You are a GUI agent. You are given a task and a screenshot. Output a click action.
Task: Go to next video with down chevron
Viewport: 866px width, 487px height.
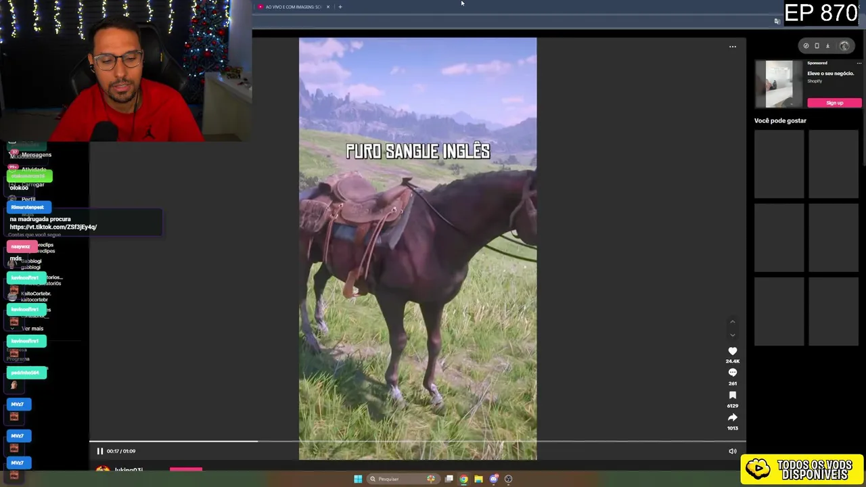(732, 335)
